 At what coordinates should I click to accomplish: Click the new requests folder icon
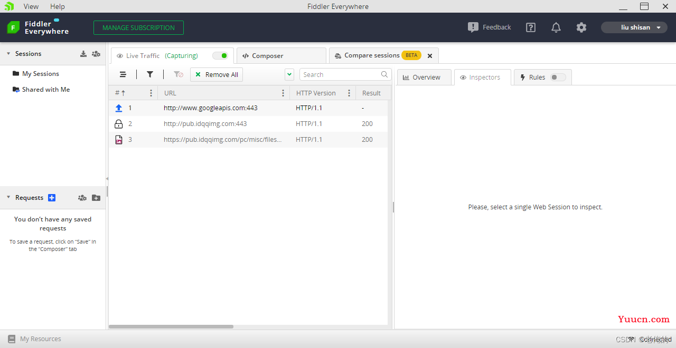click(x=96, y=198)
